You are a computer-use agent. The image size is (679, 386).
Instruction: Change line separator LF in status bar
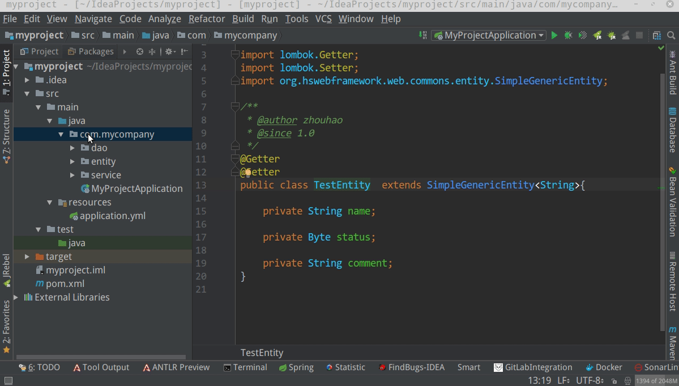click(563, 381)
